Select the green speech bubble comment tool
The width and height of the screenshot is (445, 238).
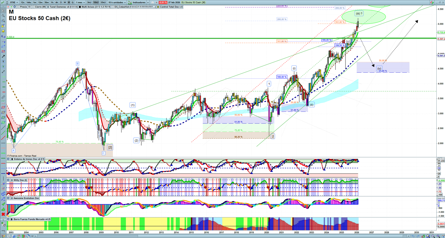(3, 66)
